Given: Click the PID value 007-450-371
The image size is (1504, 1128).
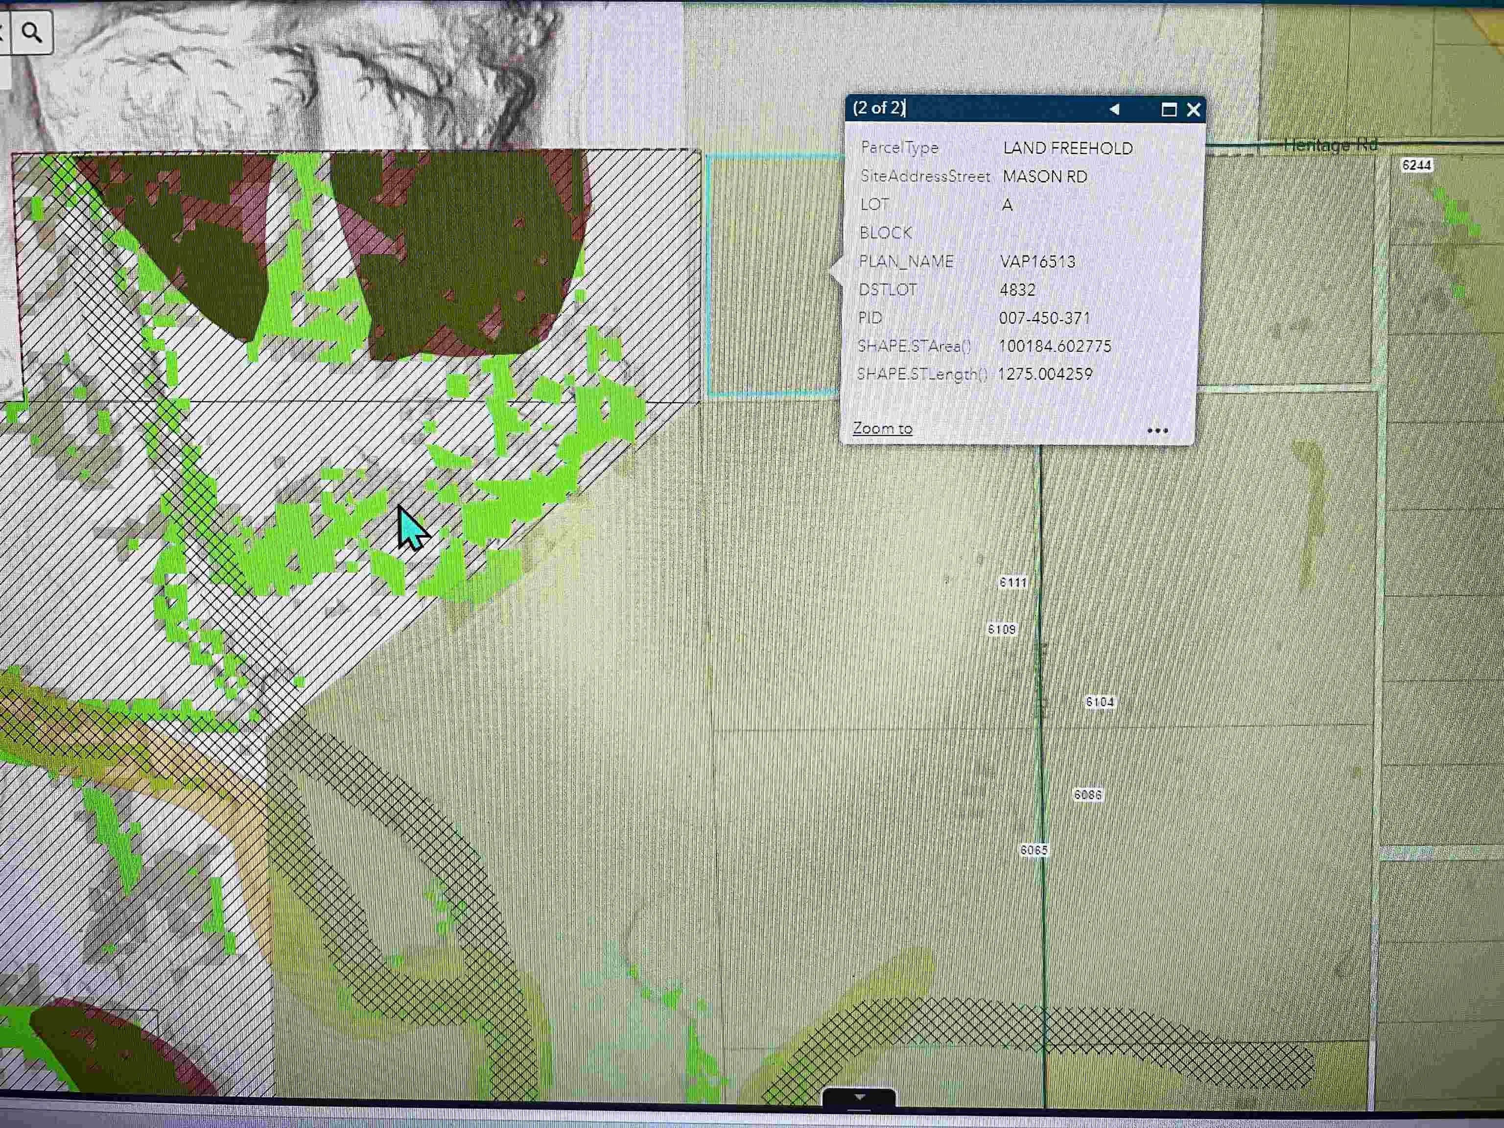Looking at the screenshot, I should (1044, 318).
